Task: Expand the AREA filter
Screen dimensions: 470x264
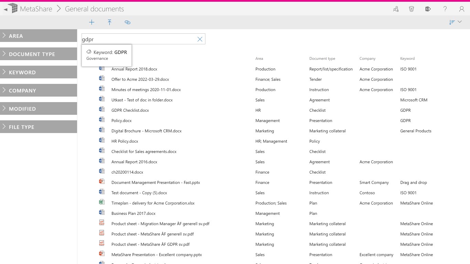Action: coord(39,36)
